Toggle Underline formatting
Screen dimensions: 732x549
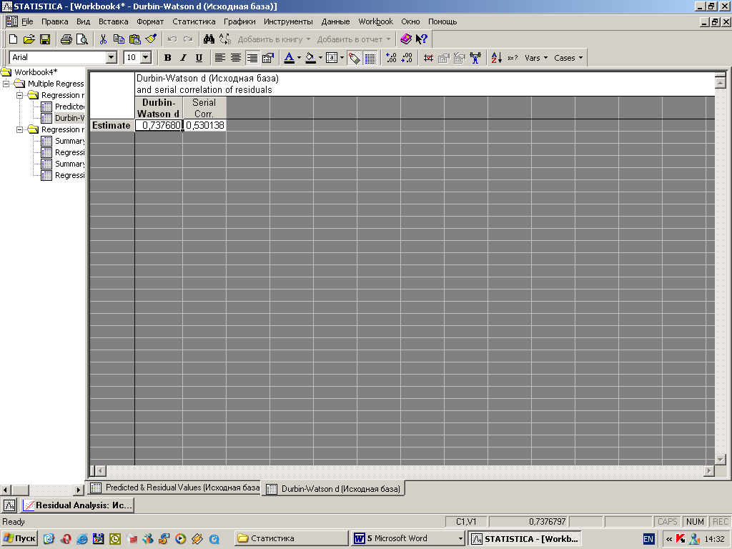(x=199, y=58)
